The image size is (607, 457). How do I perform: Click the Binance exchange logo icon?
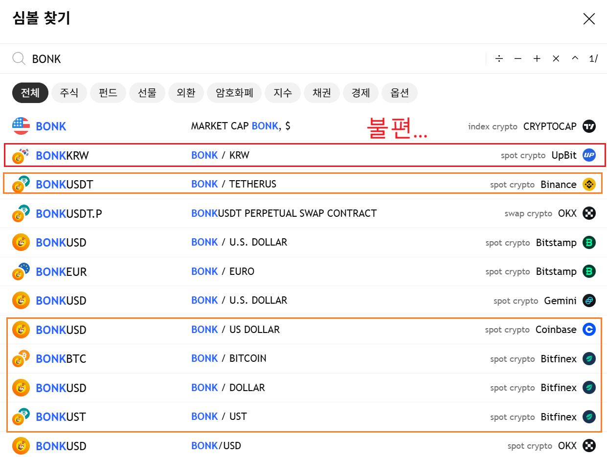[x=589, y=185]
